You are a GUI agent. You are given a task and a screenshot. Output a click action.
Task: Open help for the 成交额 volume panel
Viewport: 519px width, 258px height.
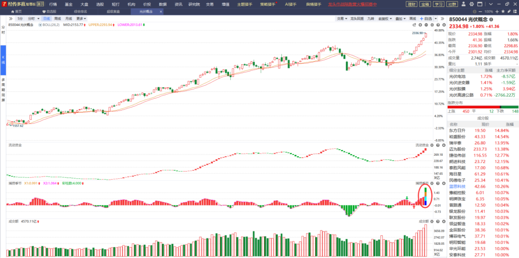pyautogui.click(x=438, y=222)
